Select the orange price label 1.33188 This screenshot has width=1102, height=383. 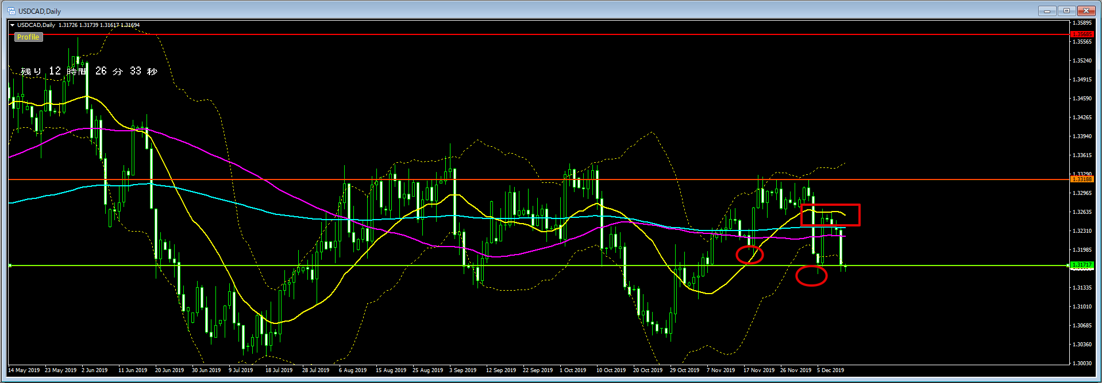tap(1082, 179)
